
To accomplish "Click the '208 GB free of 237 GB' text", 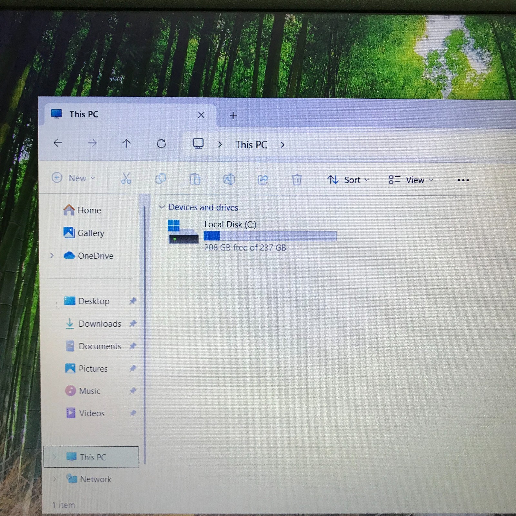I will point(245,248).
